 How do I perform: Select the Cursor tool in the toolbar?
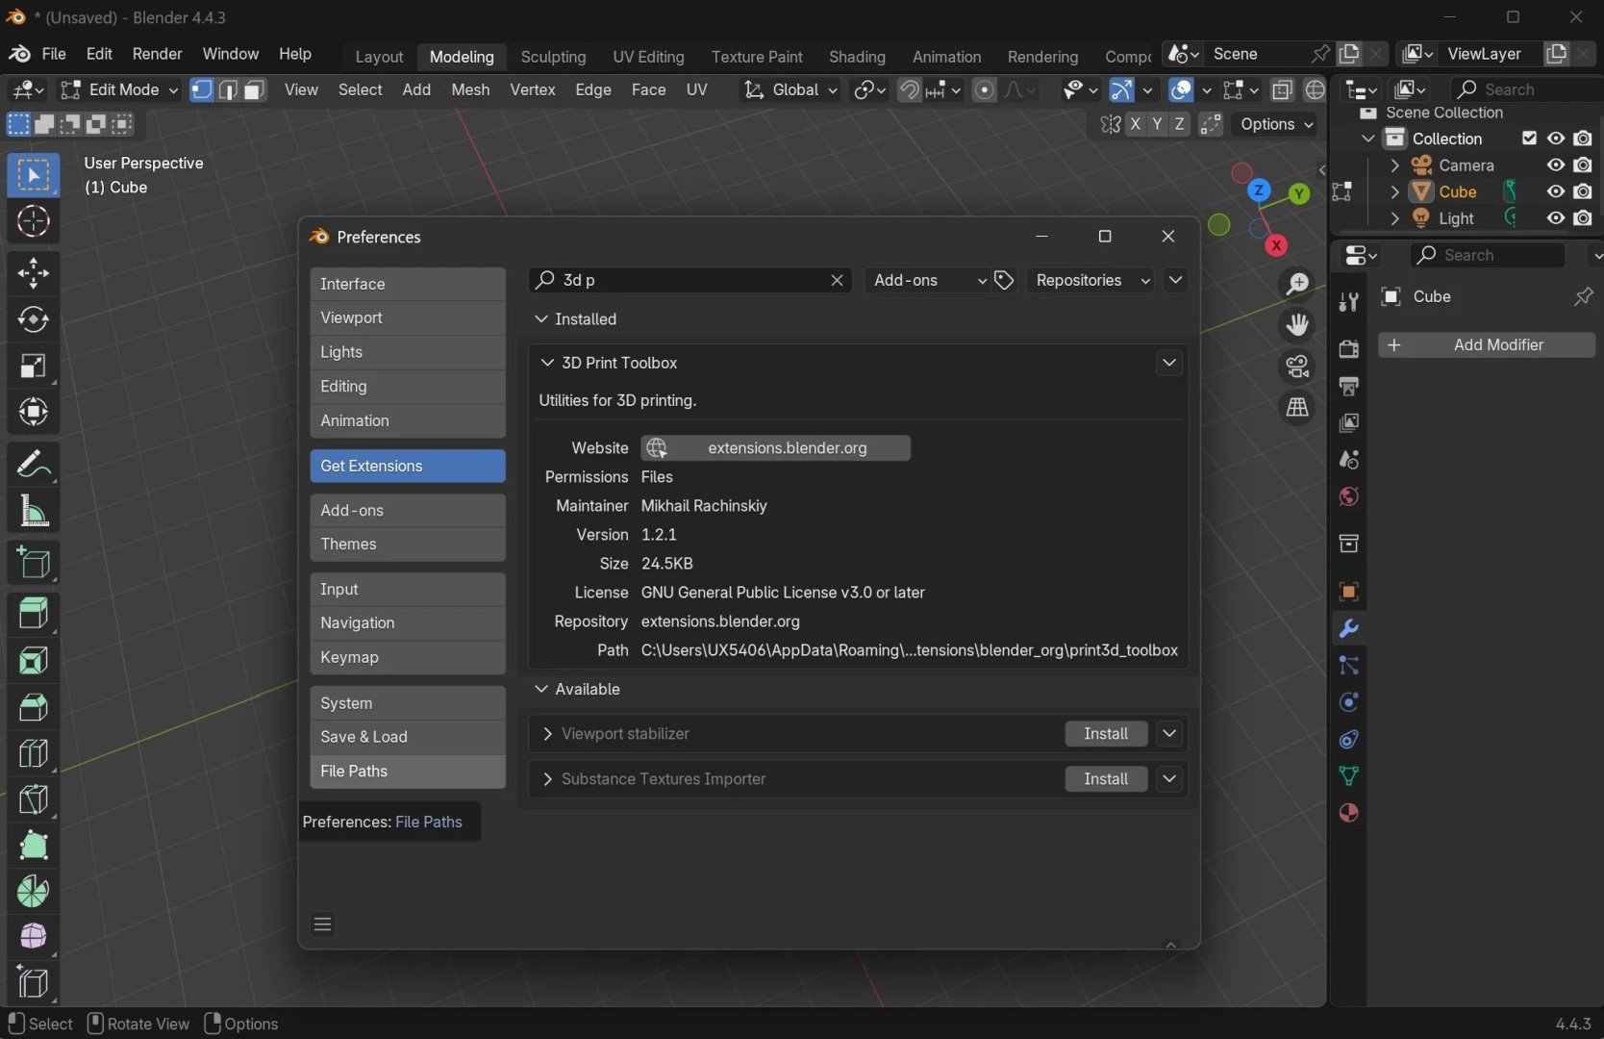click(x=33, y=222)
